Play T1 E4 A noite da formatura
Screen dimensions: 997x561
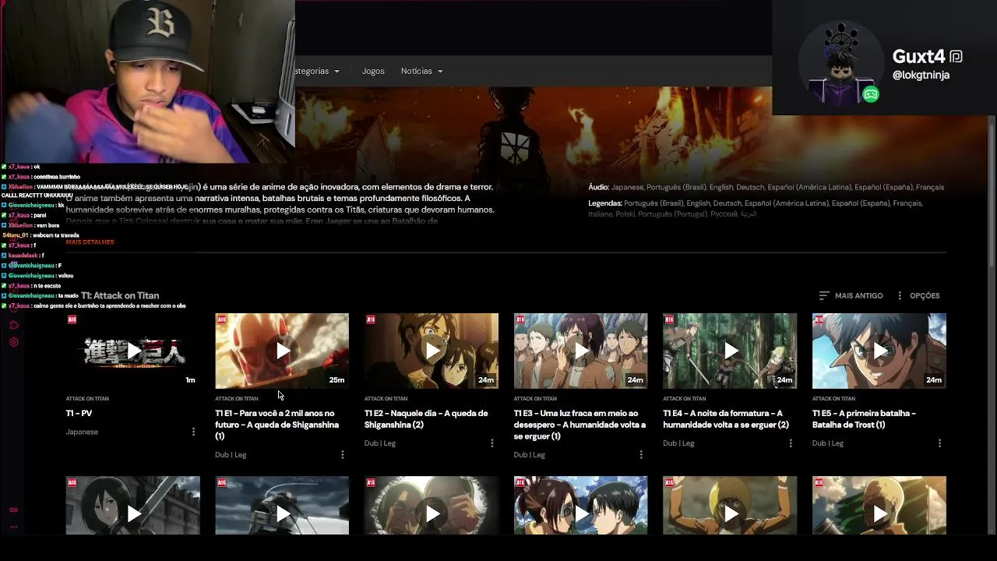(x=730, y=351)
